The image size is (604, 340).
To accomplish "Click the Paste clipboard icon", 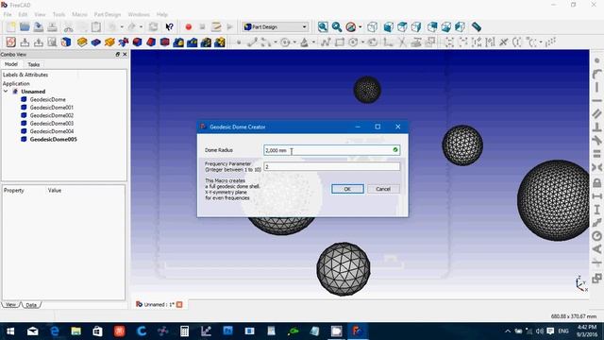I will (96, 27).
